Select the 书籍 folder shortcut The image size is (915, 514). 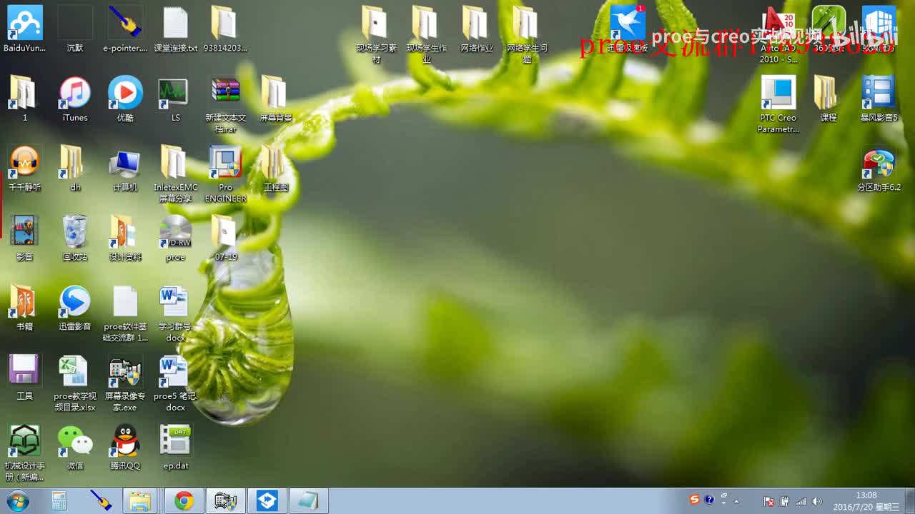25,308
